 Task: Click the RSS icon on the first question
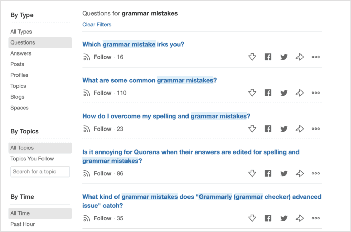(x=86, y=57)
